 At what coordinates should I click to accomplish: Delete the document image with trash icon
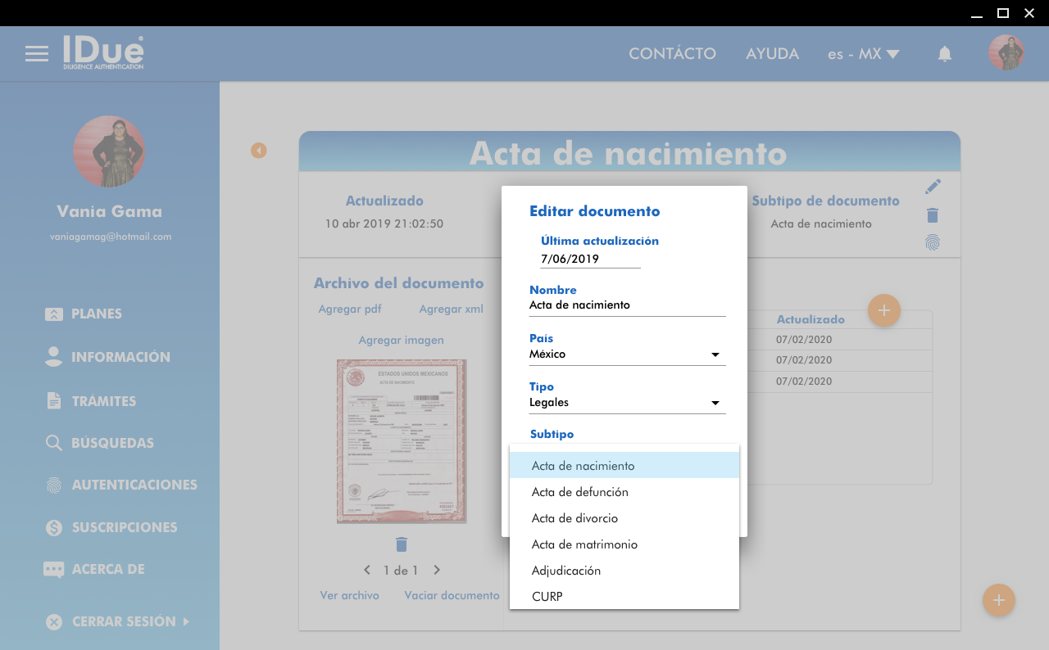click(401, 544)
